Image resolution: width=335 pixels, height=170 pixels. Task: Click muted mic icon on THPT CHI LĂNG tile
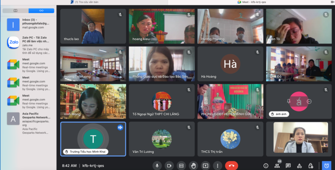(x=189, y=90)
